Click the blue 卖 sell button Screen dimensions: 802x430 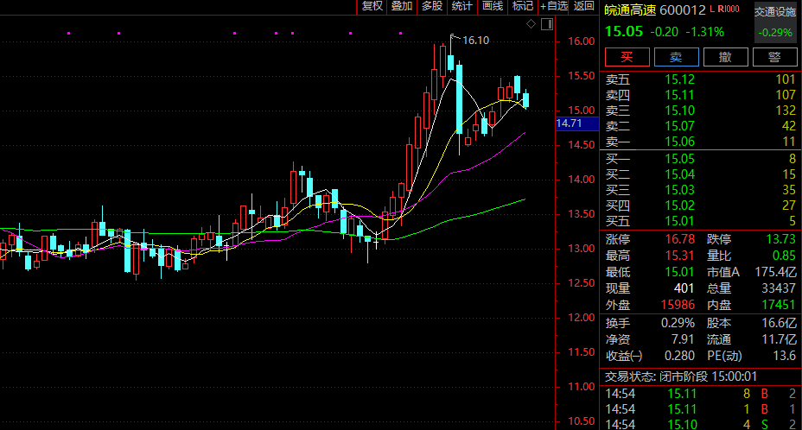[x=676, y=58]
